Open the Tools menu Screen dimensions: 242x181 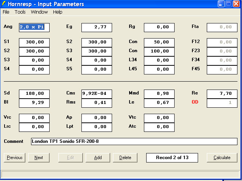pyautogui.click(x=20, y=12)
